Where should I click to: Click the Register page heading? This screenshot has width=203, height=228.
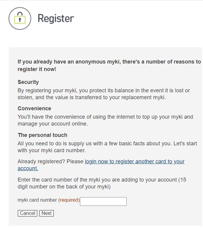56,19
